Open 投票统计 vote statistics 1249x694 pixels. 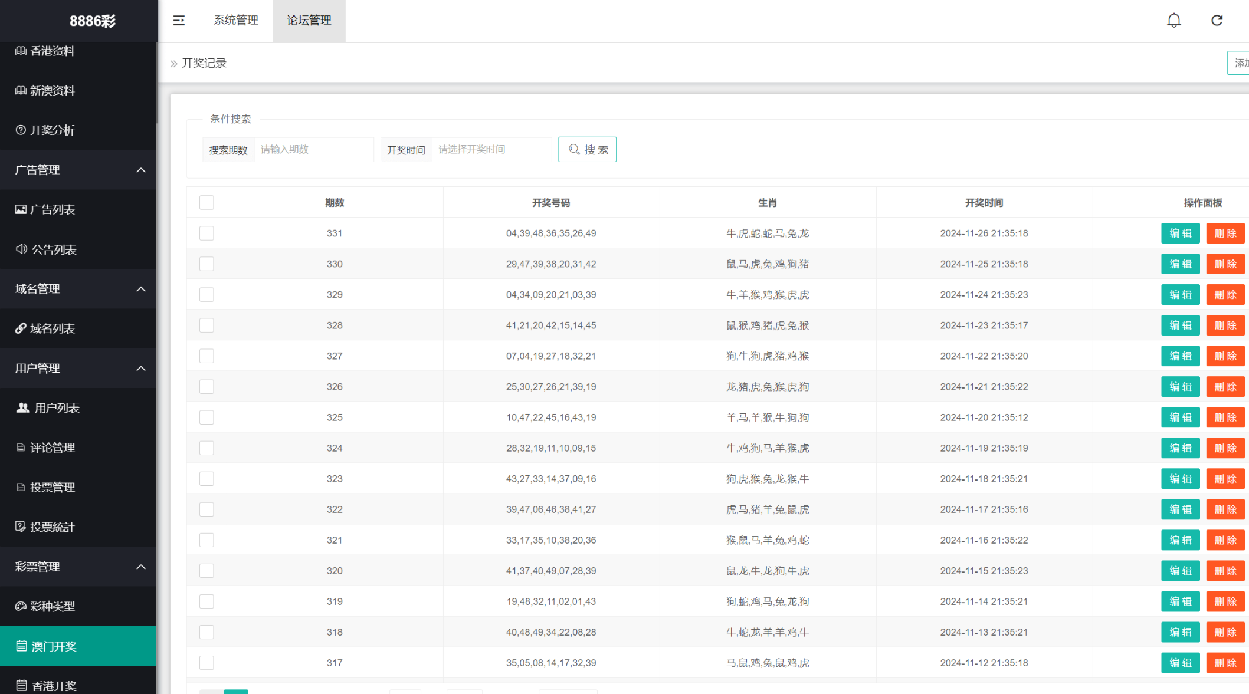point(52,527)
